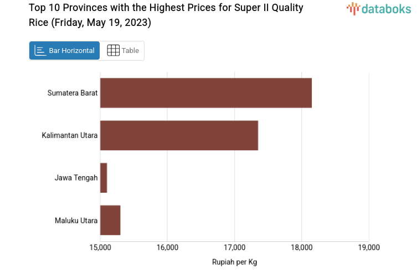Screen dimensions: 417x275
Task: Click the 18,000 axis tick label
Action: (x=301, y=247)
